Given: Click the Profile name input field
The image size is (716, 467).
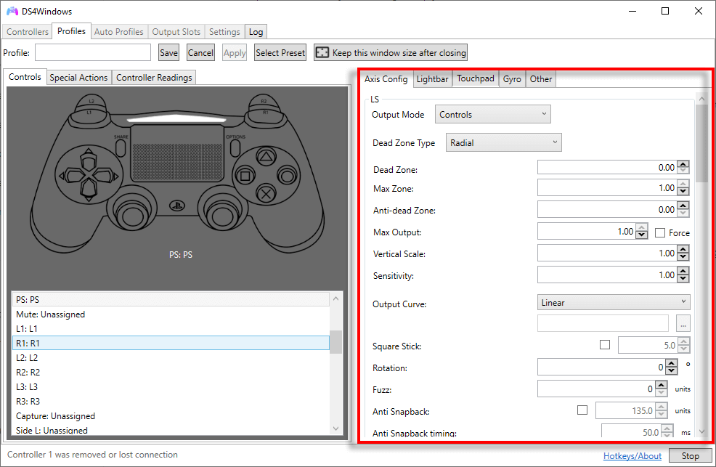Looking at the screenshot, I should click(x=93, y=52).
